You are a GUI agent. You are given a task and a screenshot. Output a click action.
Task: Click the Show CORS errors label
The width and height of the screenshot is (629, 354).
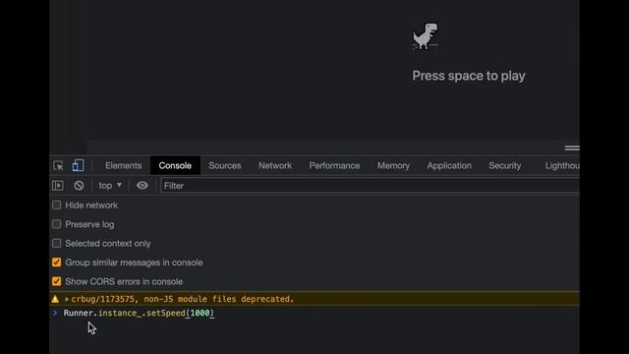[124, 281]
